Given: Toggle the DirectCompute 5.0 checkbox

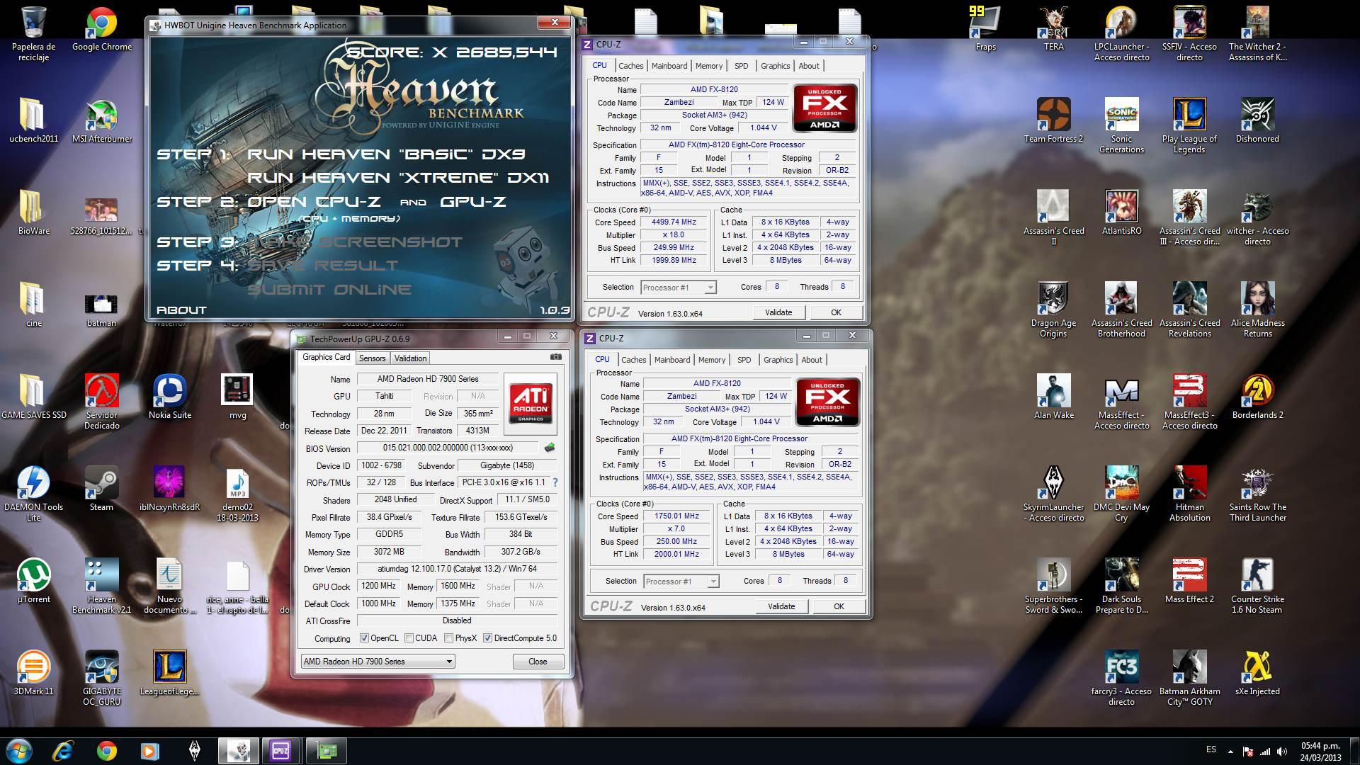Looking at the screenshot, I should point(487,638).
